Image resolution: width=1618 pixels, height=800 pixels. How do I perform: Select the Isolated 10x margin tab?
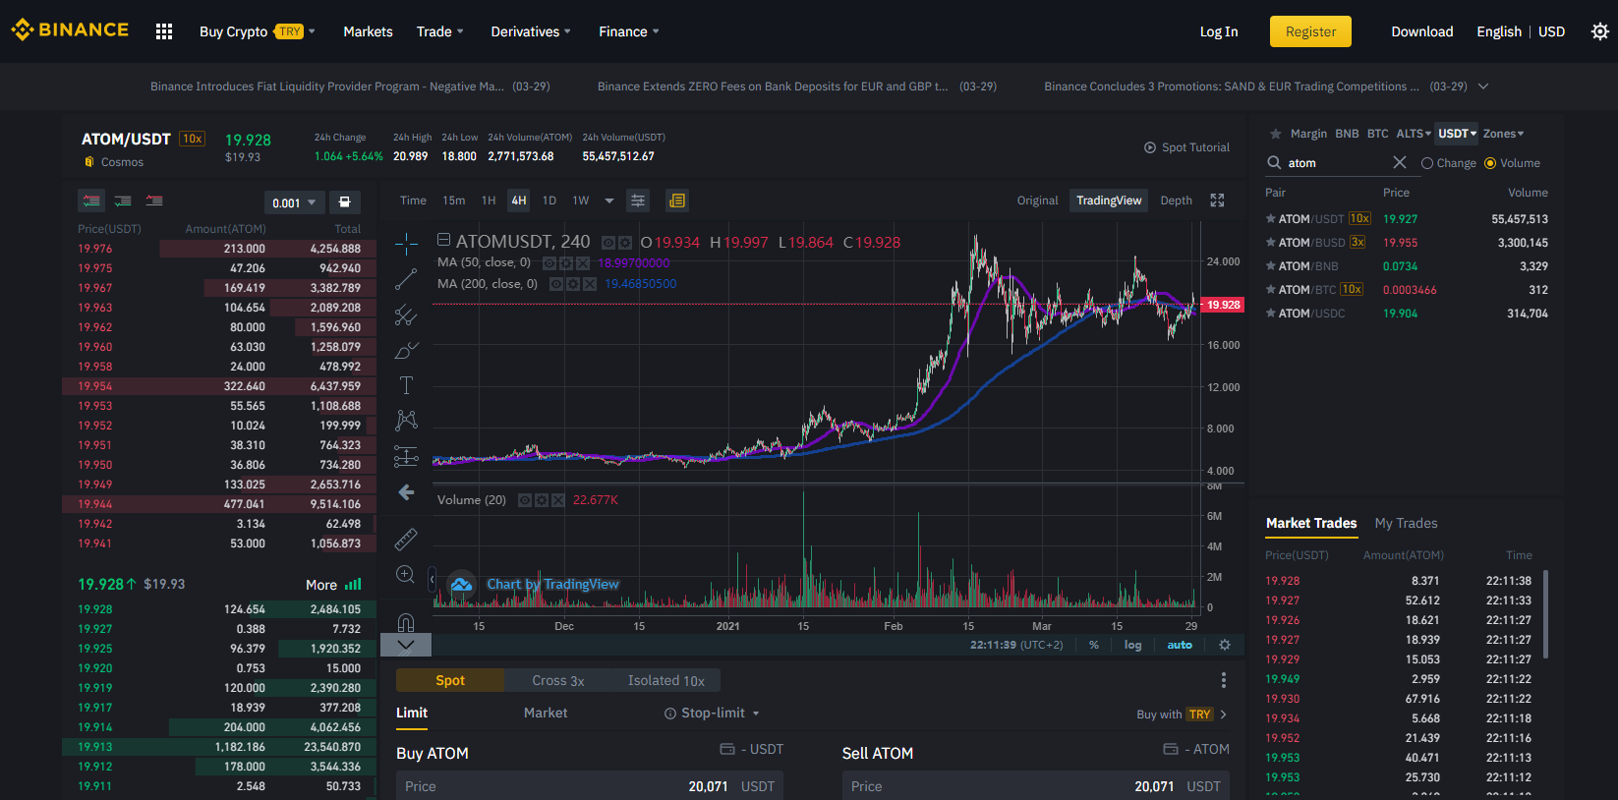click(666, 680)
